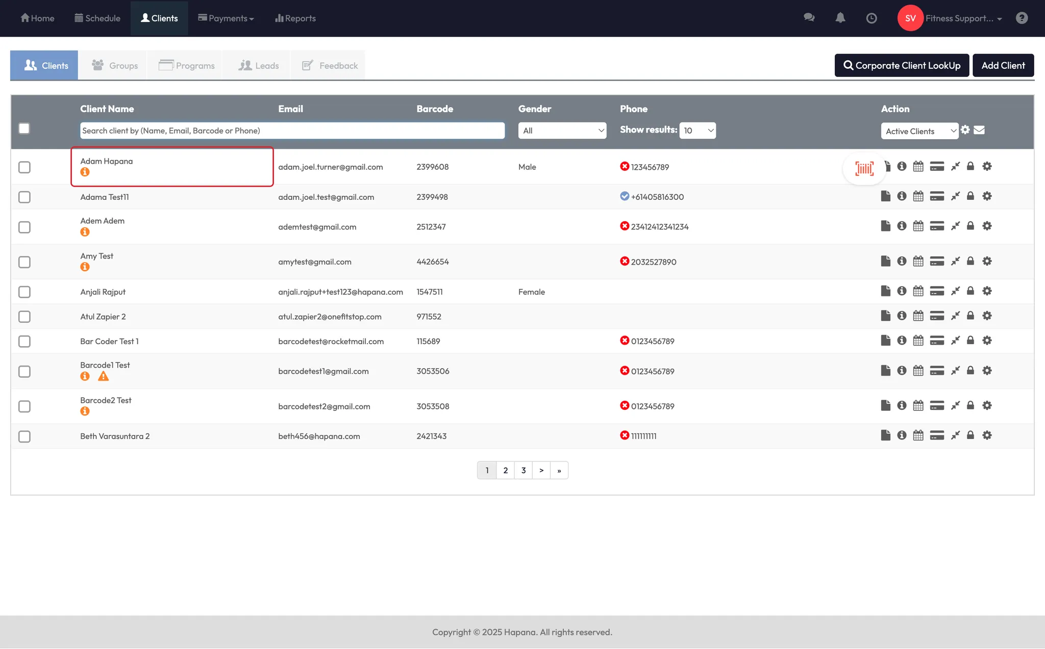Click payment card icon for Amy Test
This screenshot has height=649, width=1045.
point(937,262)
